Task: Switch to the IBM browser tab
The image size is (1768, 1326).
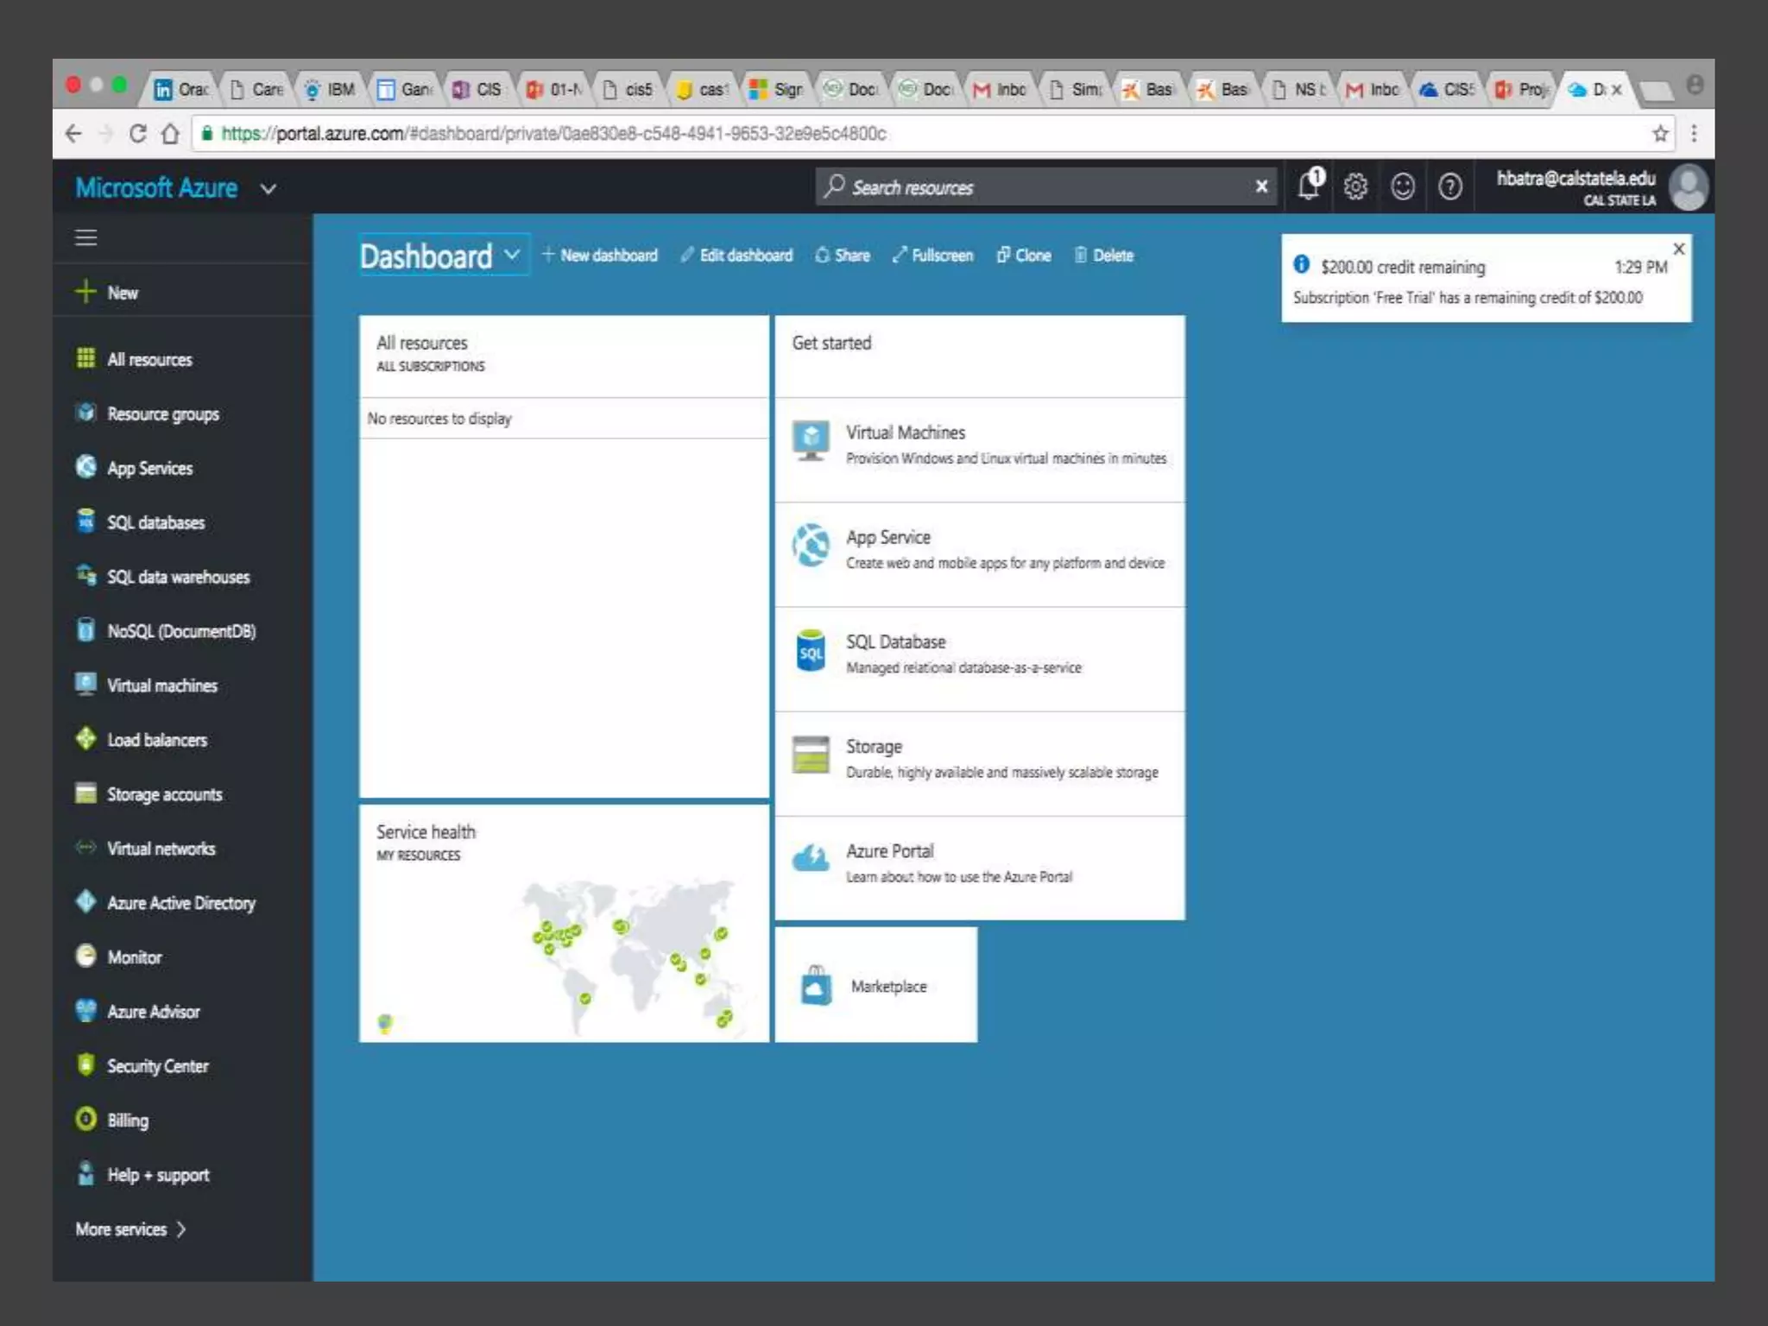Action: (331, 90)
